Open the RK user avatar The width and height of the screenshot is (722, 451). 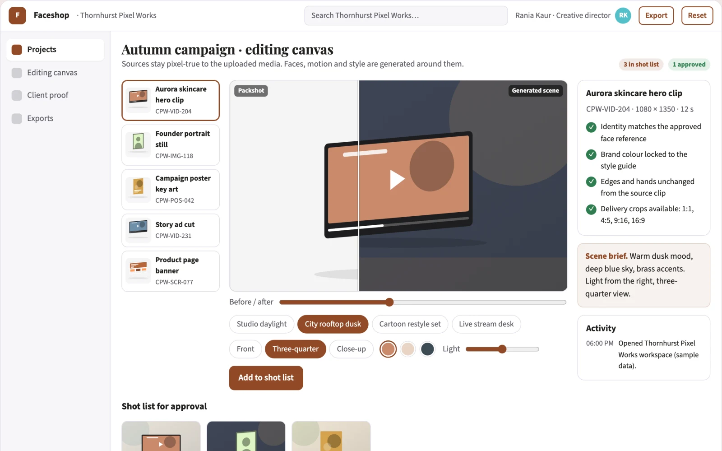[623, 15]
